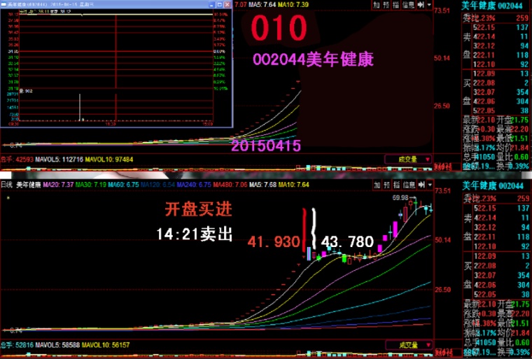Open the 成交量 dropdown under the upper chart
The height and width of the screenshot is (359, 532).
pyautogui.click(x=408, y=159)
